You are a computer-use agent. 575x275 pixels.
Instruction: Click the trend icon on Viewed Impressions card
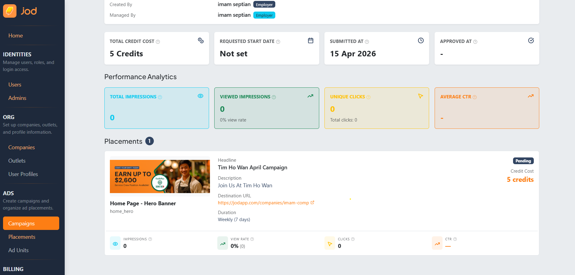click(x=310, y=96)
